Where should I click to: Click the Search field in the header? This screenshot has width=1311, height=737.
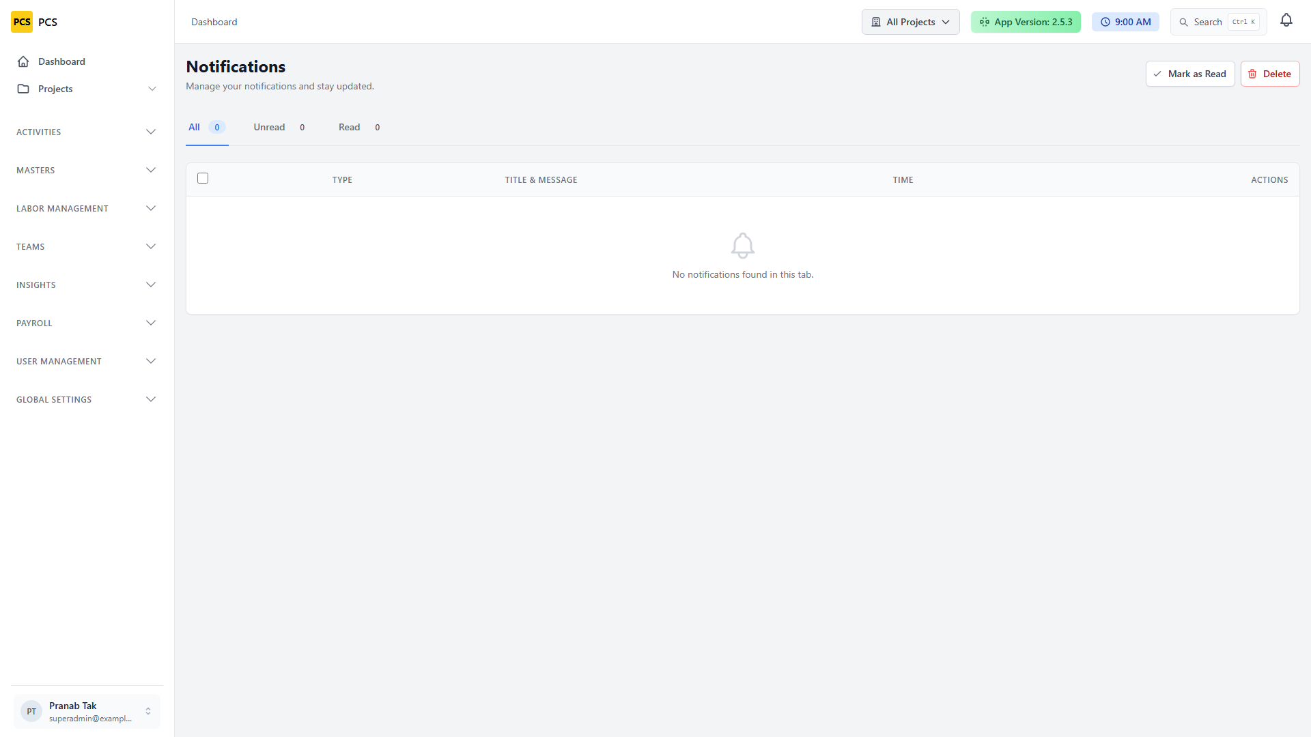coord(1219,22)
